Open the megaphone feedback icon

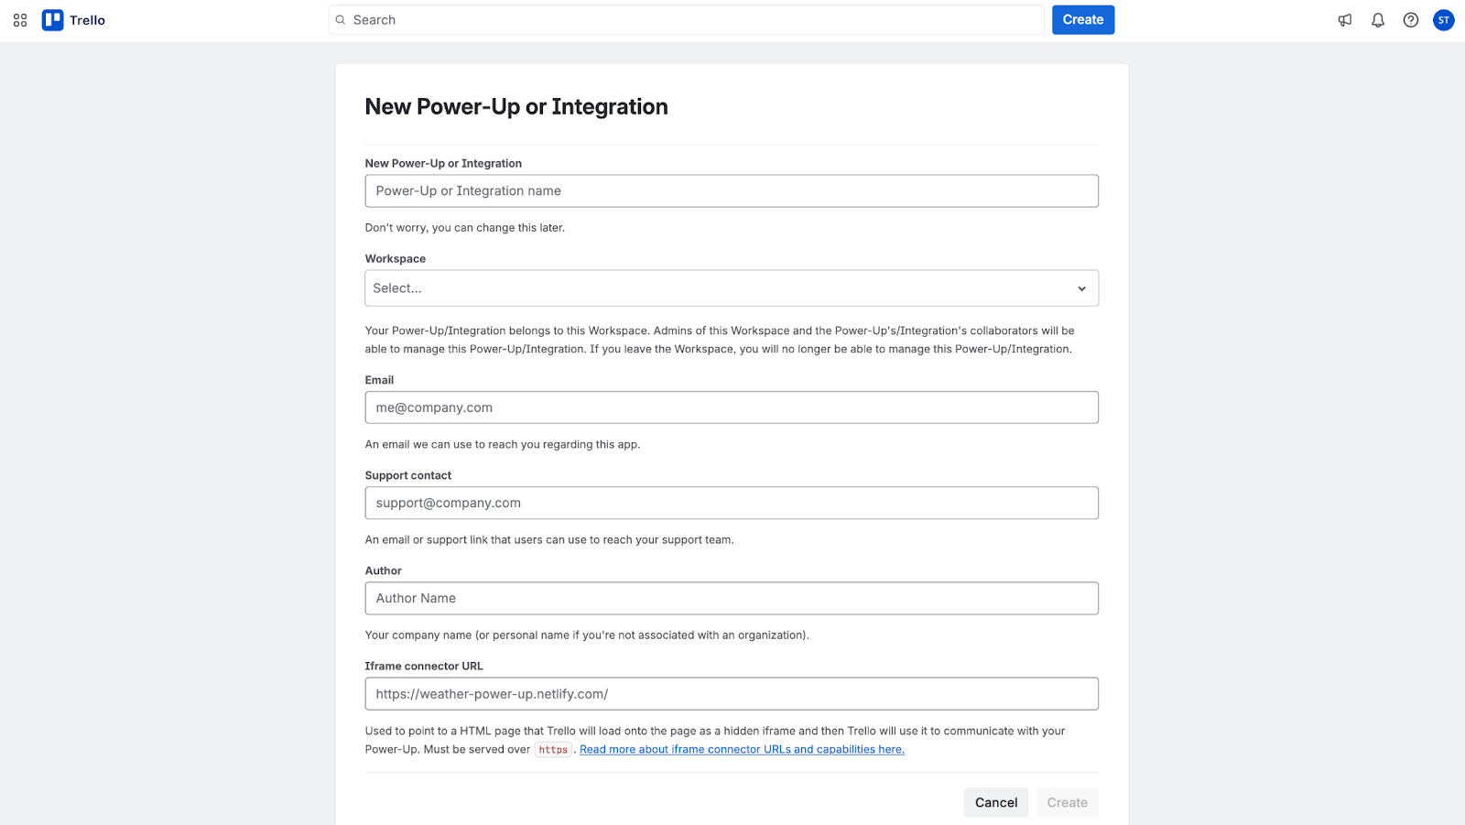coord(1344,20)
